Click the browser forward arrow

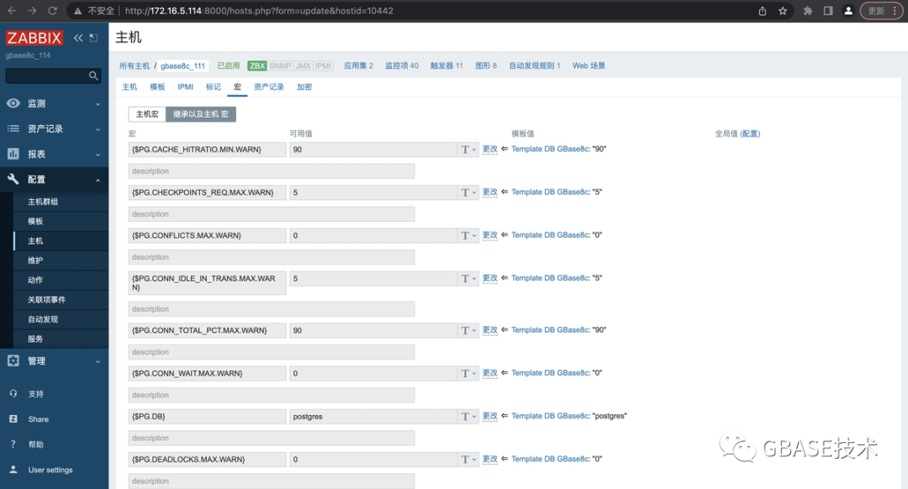(x=32, y=10)
